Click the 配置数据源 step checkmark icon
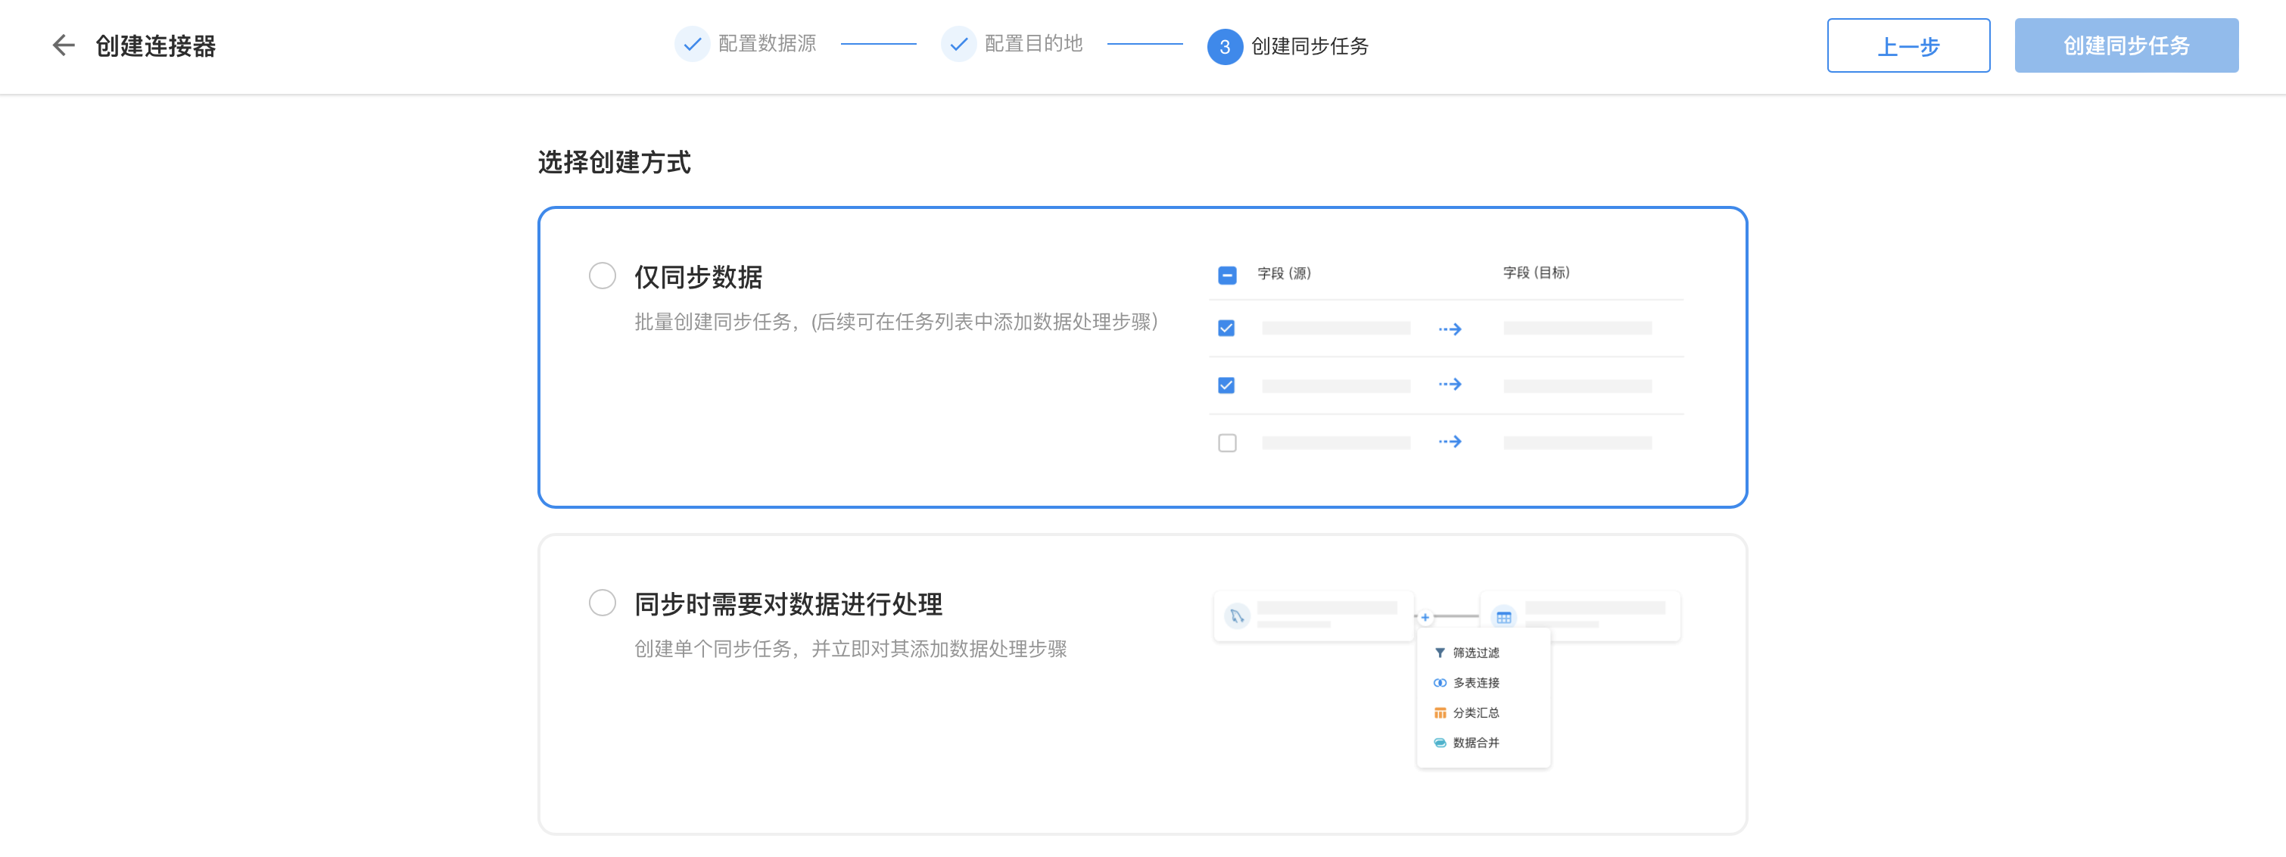This screenshot has height=857, width=2286. point(691,43)
